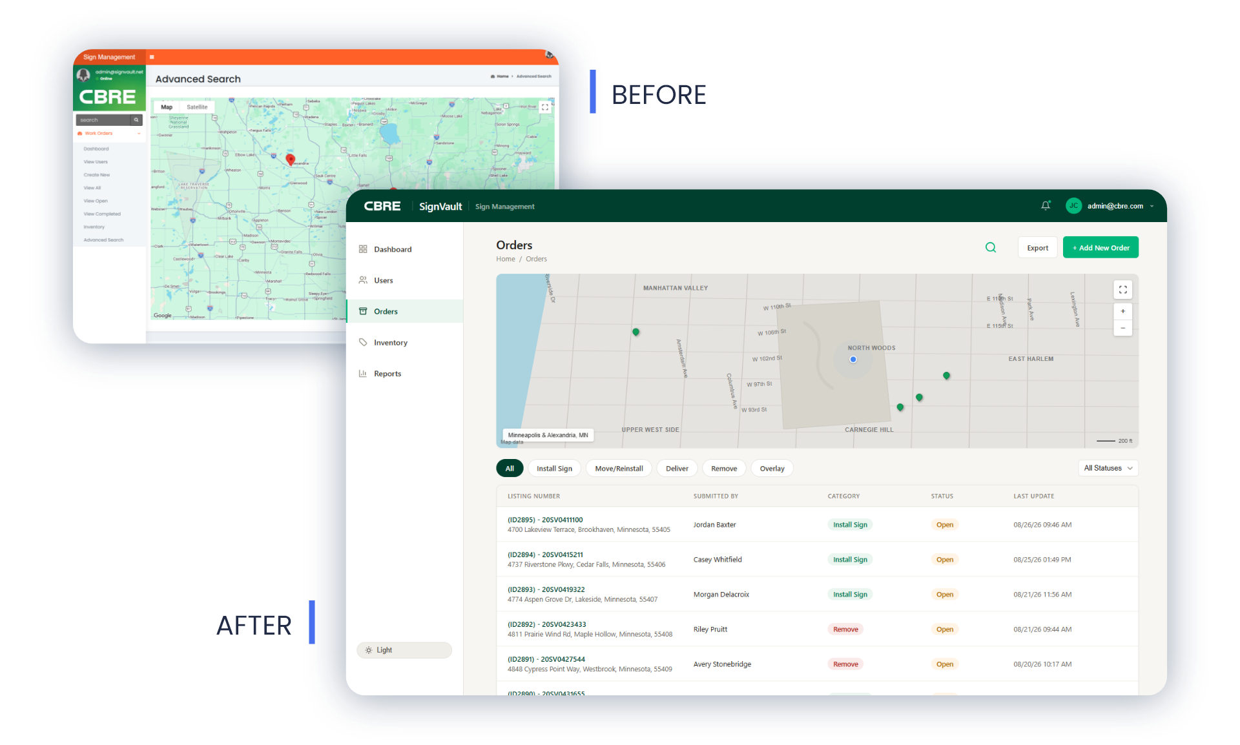1240x745 pixels.
Task: Switch old map to Satellite view
Action: (x=197, y=107)
